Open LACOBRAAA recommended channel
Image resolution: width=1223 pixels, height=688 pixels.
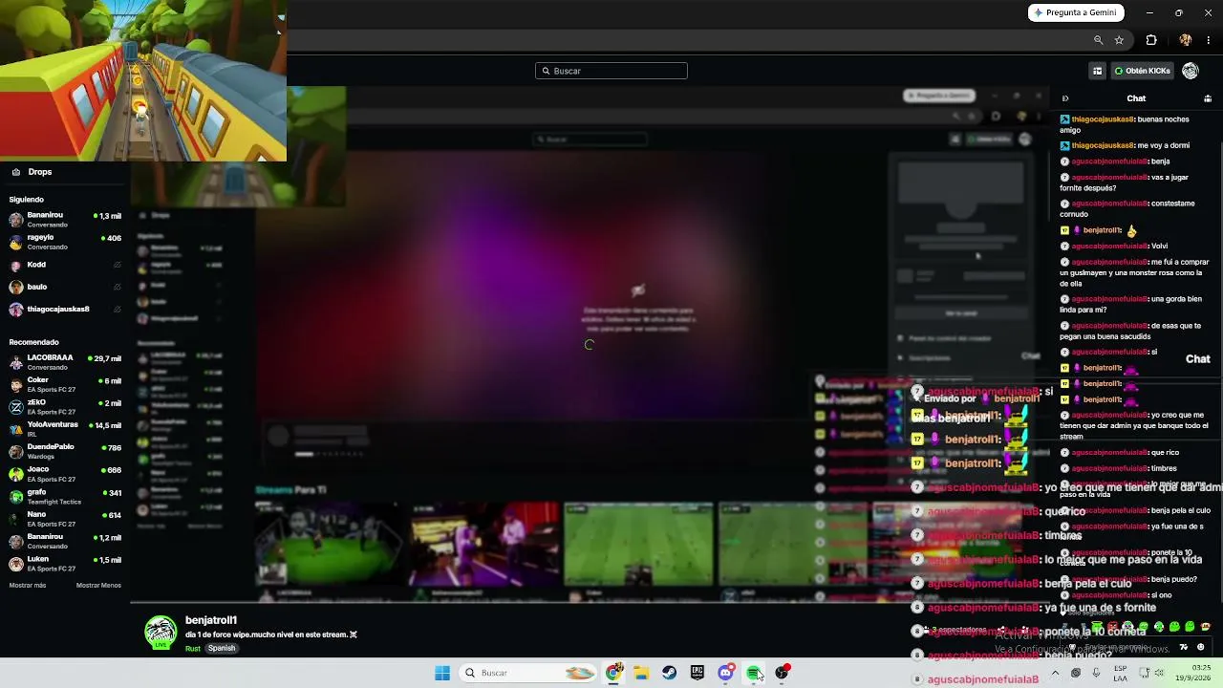65,362
